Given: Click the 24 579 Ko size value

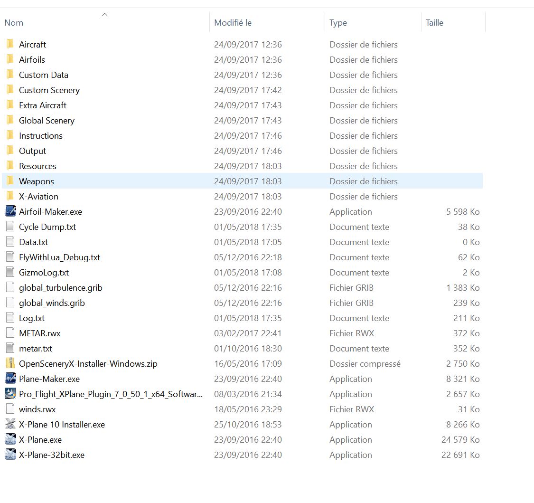Looking at the screenshot, I should (x=460, y=440).
